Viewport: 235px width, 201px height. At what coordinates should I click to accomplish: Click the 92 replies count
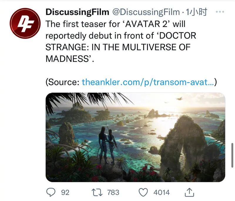(65, 192)
